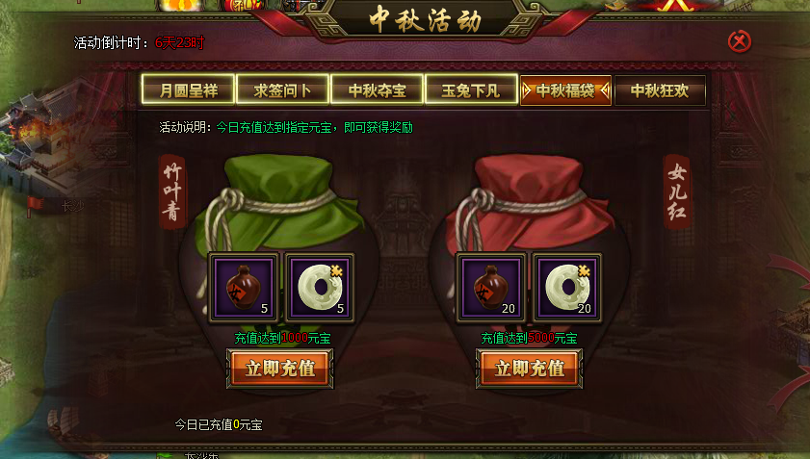Screen dimensions: 810x459
Task: Switch to the 月圆呈祥 tab
Action: coord(188,90)
